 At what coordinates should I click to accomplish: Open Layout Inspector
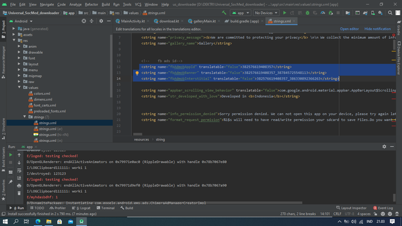click(x=351, y=208)
